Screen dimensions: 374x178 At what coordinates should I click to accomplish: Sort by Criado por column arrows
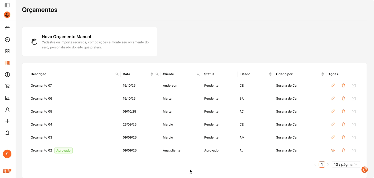point(322,74)
